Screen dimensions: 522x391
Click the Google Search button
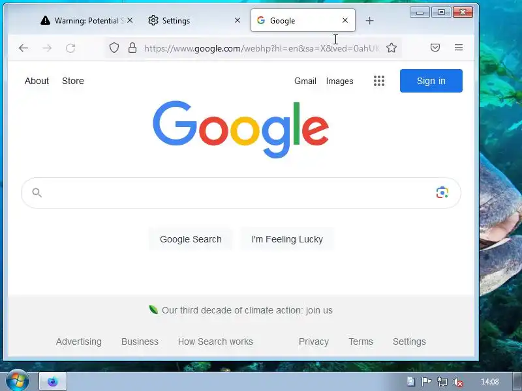[x=191, y=239]
